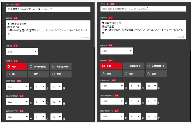
Task: Select 大学院(修士) radio in left form
Action: tap(39, 67)
